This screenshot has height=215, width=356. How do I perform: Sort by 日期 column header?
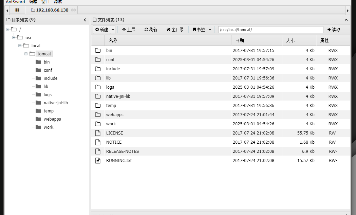(240, 40)
